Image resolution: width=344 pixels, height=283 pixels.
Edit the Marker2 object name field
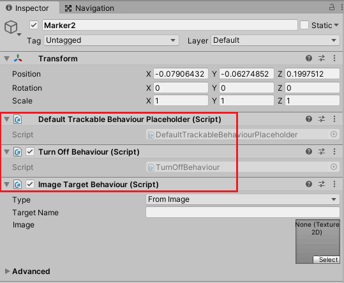pyautogui.click(x=170, y=25)
